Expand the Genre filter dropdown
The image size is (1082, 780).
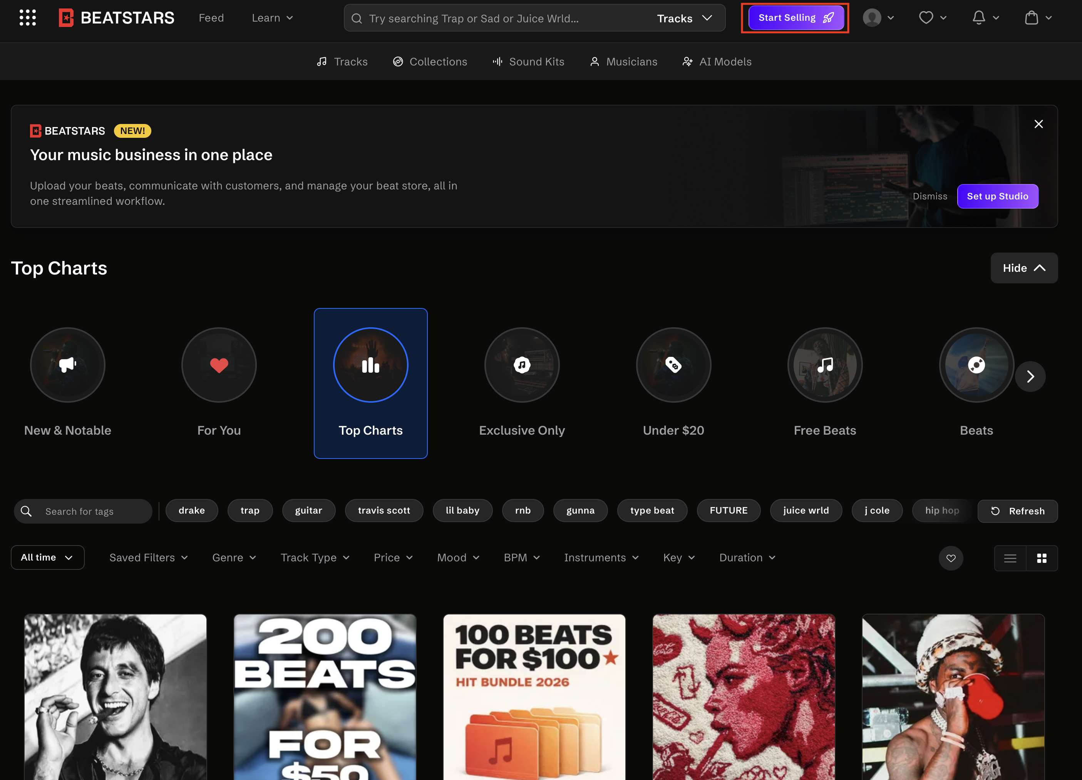(x=234, y=558)
